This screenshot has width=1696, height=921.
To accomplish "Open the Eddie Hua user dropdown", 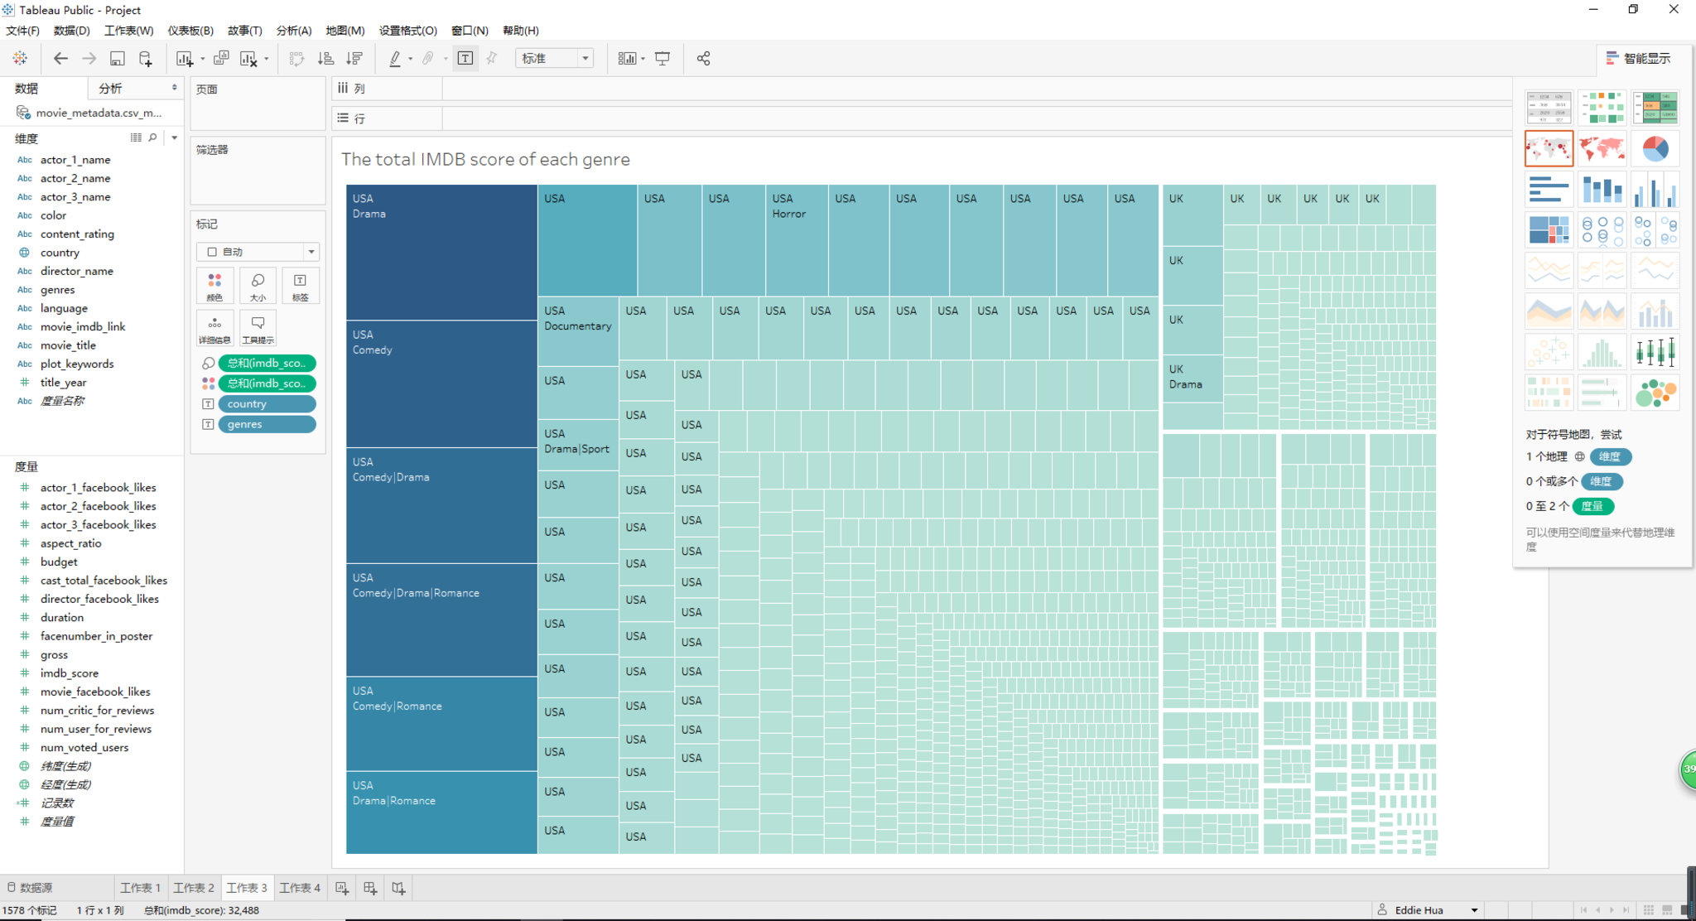I will pos(1474,909).
